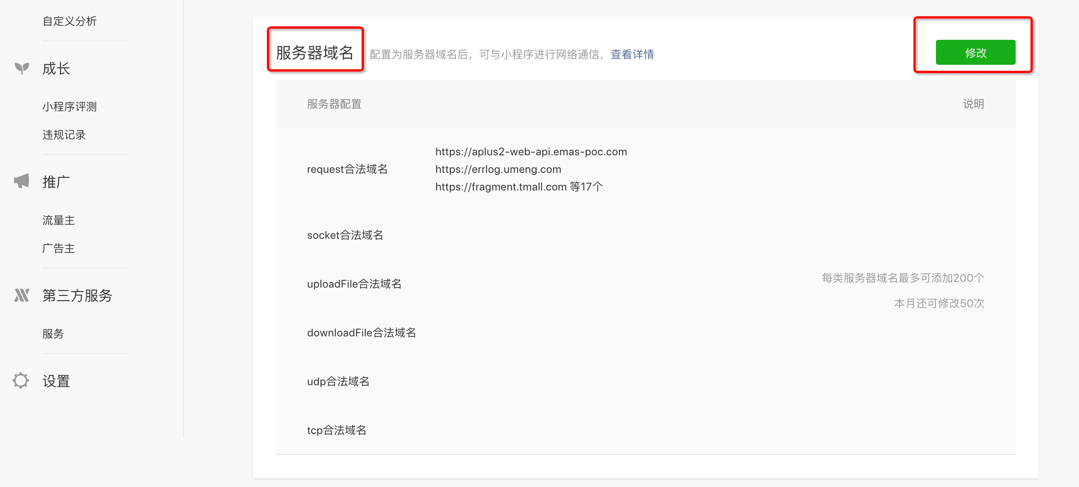Click the aplus2-web-api.emas-poc.com domain
1079x487 pixels.
(531, 152)
